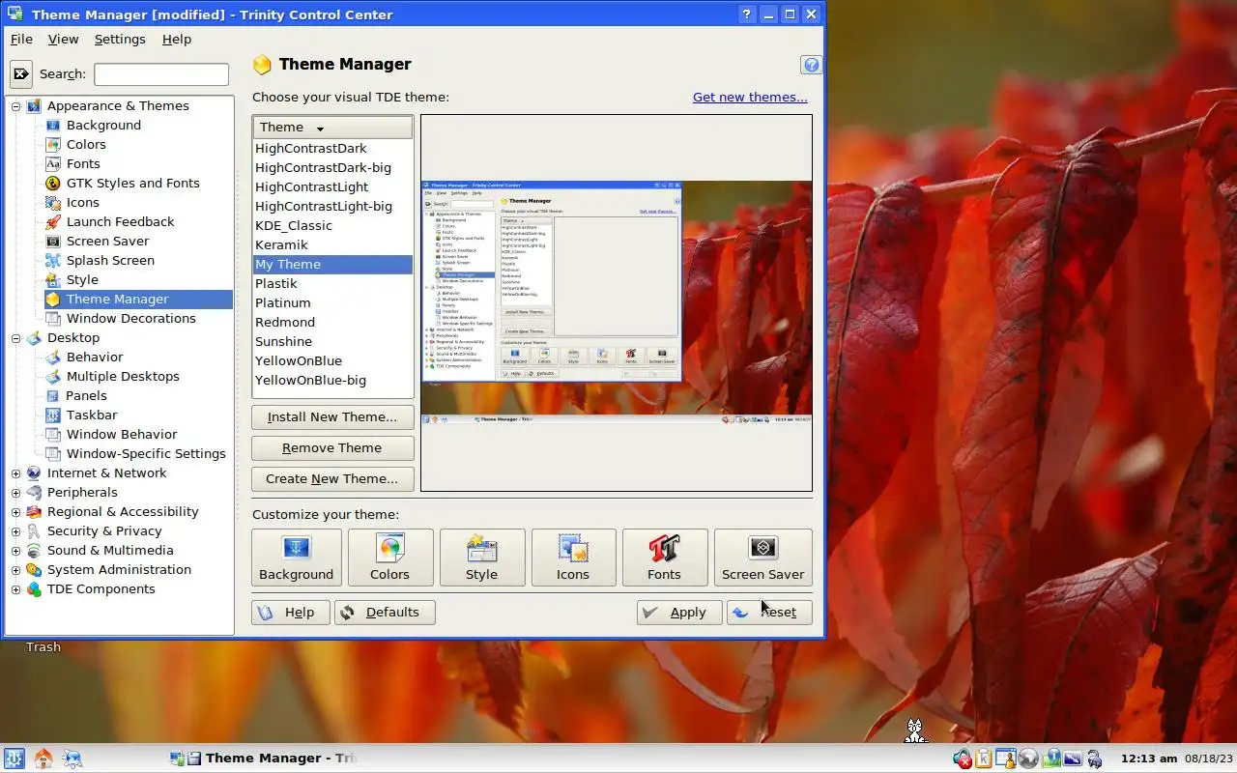Collapse the Desktop branch

(15, 338)
